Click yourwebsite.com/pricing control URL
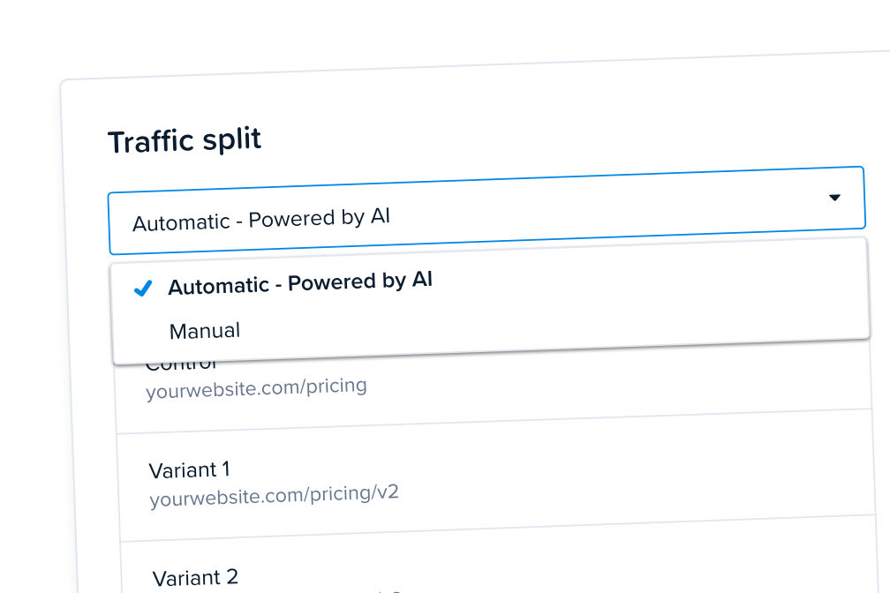Viewport: 890px width, 593px height. coord(257,388)
